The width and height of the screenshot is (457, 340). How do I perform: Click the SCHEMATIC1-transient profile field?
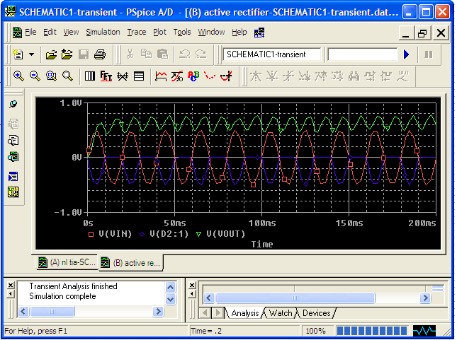(273, 54)
